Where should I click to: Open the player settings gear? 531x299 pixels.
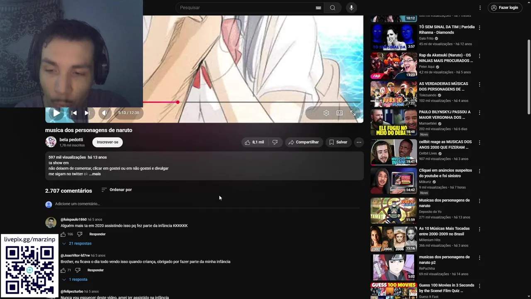click(x=326, y=113)
